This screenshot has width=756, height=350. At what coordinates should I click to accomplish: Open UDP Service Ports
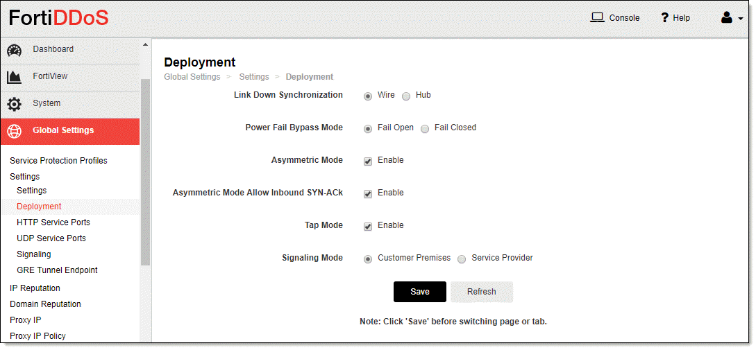[51, 238]
